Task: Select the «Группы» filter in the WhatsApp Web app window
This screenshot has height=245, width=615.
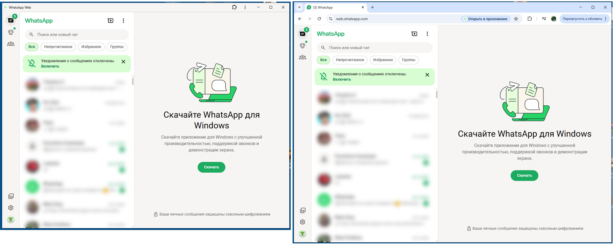Action: pos(117,47)
